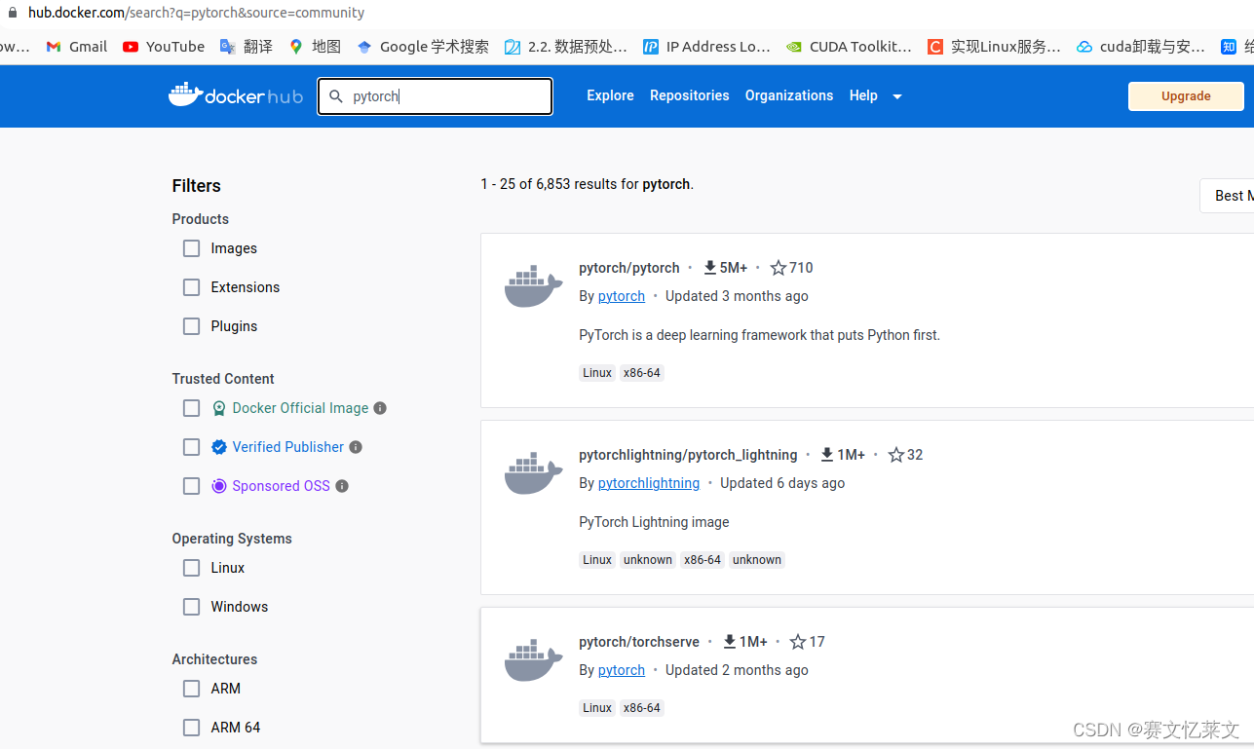This screenshot has height=749, width=1254.
Task: Click info icon beside Verified Publisher
Action: pyautogui.click(x=356, y=447)
